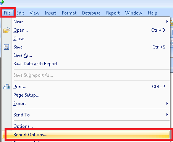Click the floppy disk Save icon
Image resolution: width=173 pixels, height=142 pixels.
tap(6, 47)
